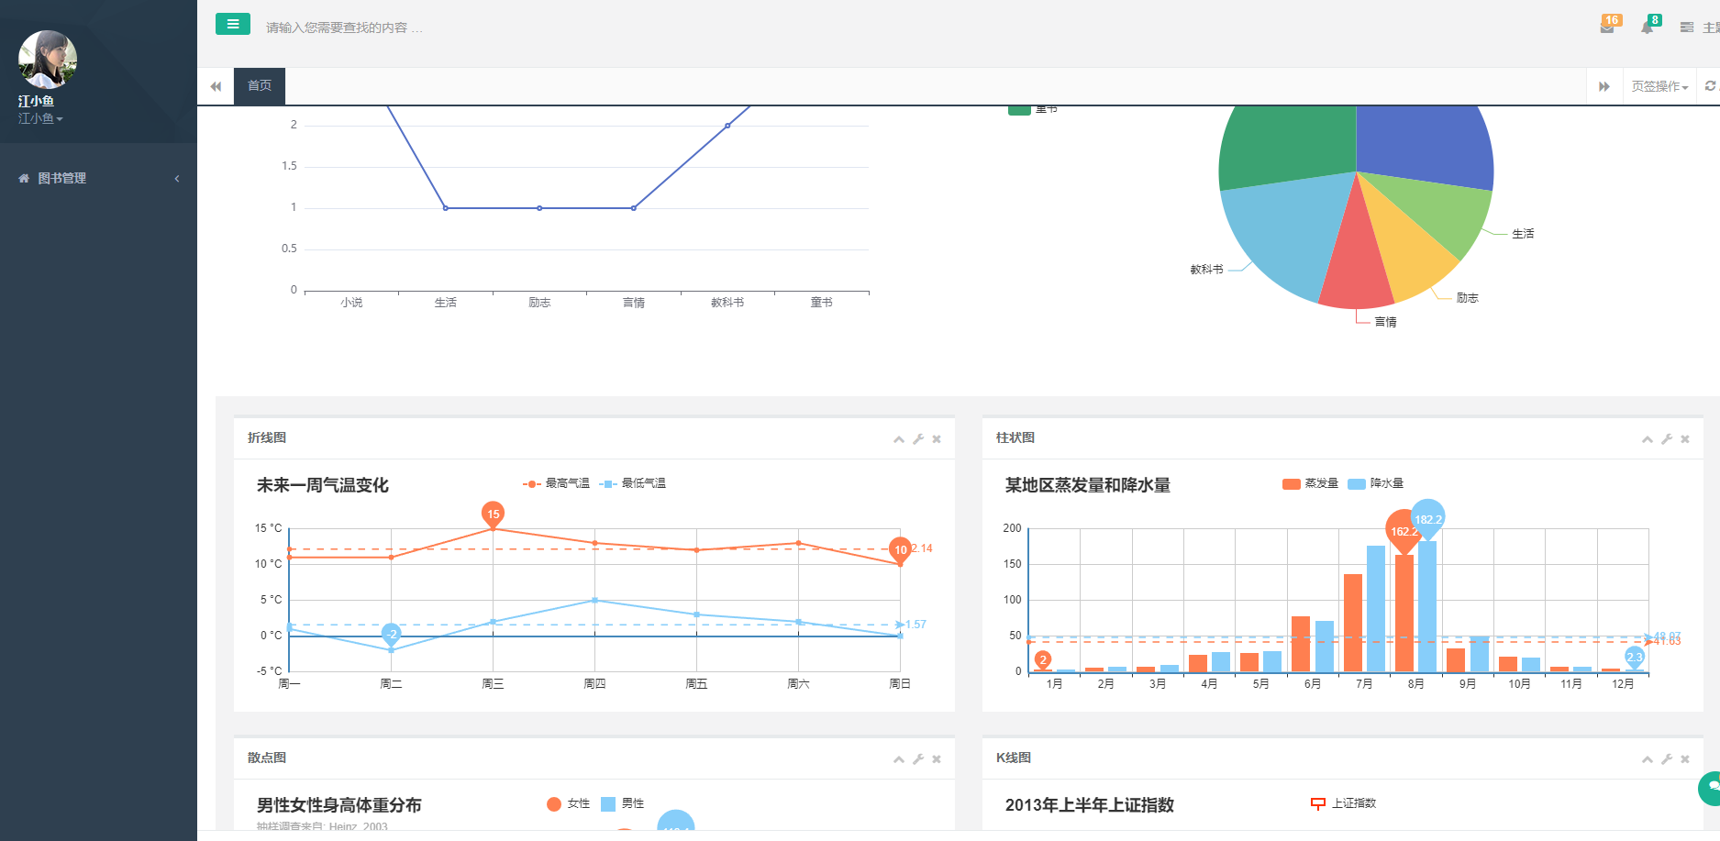Screen dimensions: 1720x841
Task: Close the K线图 panel
Action: (x=1685, y=759)
